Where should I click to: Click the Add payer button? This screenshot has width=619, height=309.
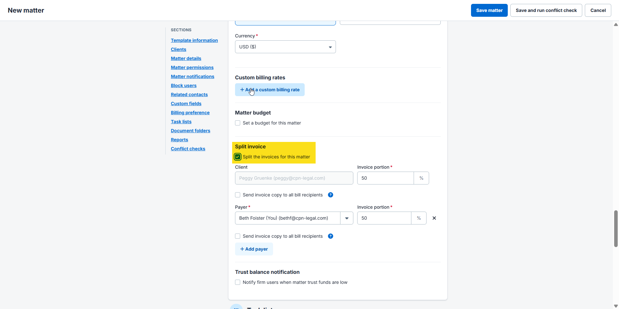tap(254, 249)
